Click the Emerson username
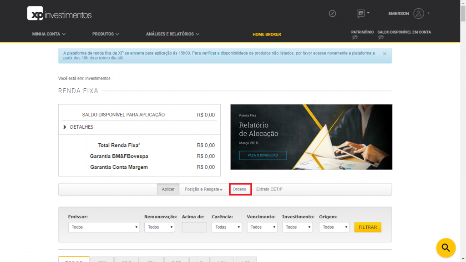The width and height of the screenshot is (466, 262). coord(399,14)
